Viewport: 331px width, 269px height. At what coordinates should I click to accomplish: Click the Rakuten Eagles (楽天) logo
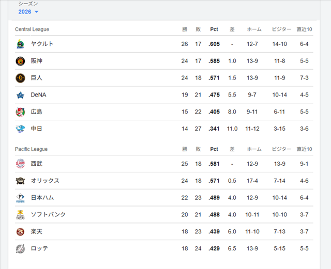pyautogui.click(x=20, y=232)
